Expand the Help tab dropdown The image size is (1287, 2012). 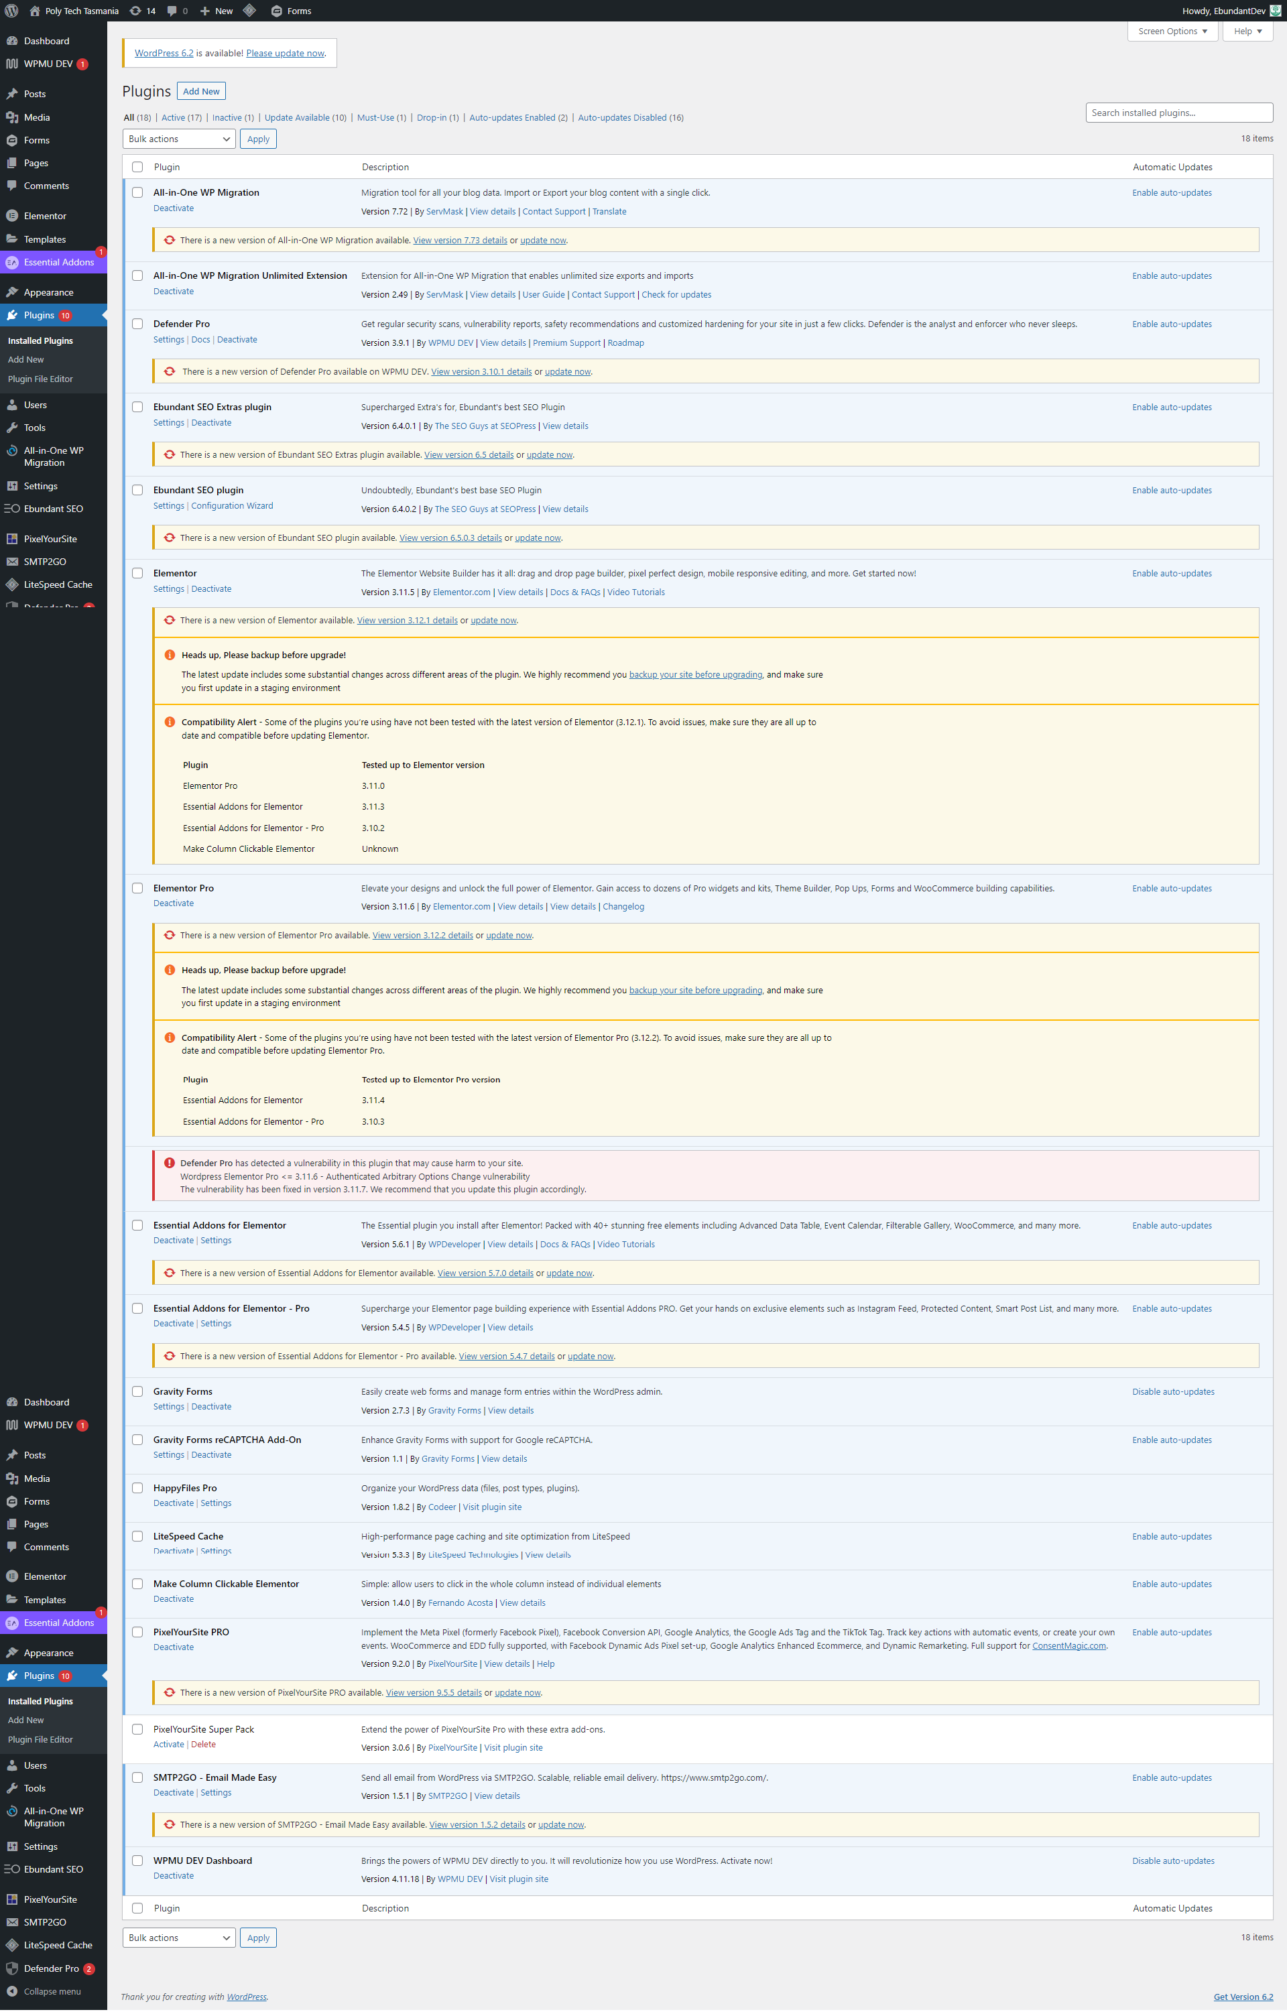click(1247, 31)
